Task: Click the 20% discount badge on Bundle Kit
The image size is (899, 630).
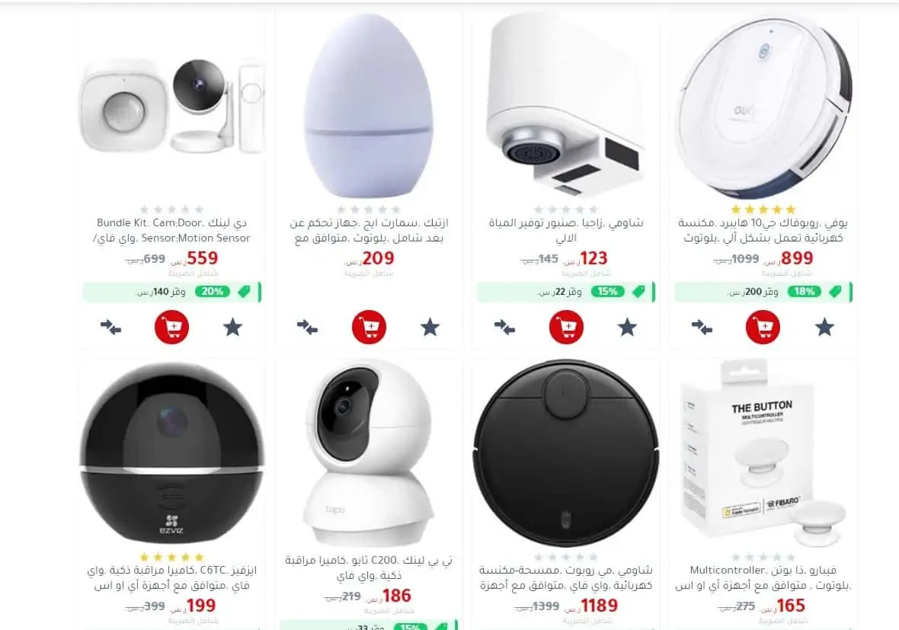Action: (212, 291)
